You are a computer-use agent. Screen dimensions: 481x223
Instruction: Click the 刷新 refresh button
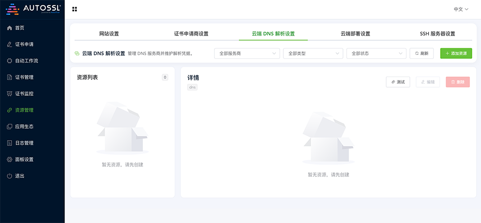tap(421, 53)
